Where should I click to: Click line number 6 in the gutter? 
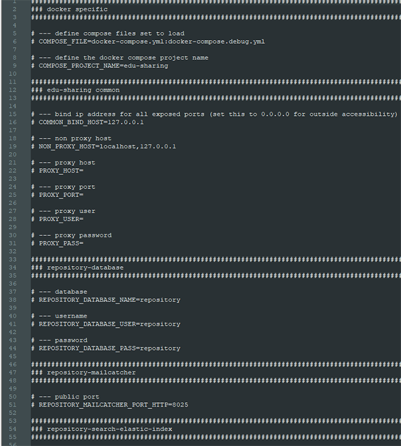[x=14, y=41]
